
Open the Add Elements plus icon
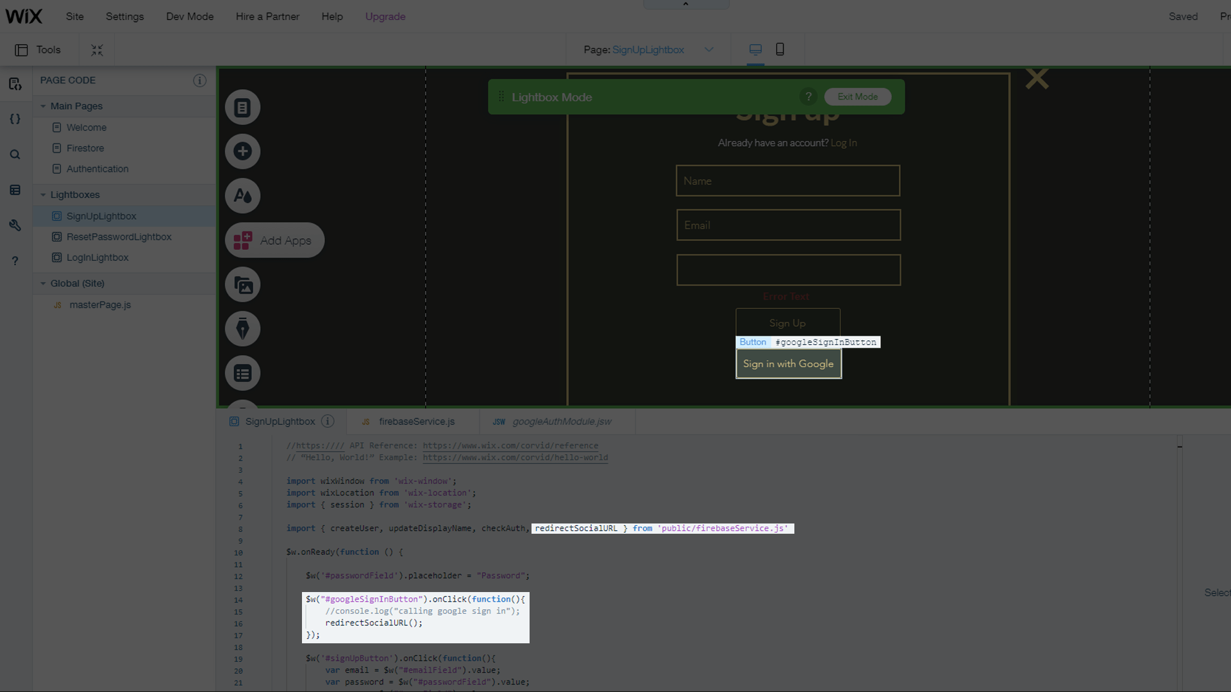click(x=242, y=151)
